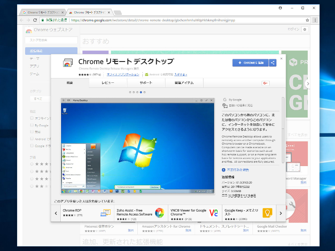Click the secure connection padlock icon
The width and height of the screenshot is (335, 251).
(x=43, y=20)
